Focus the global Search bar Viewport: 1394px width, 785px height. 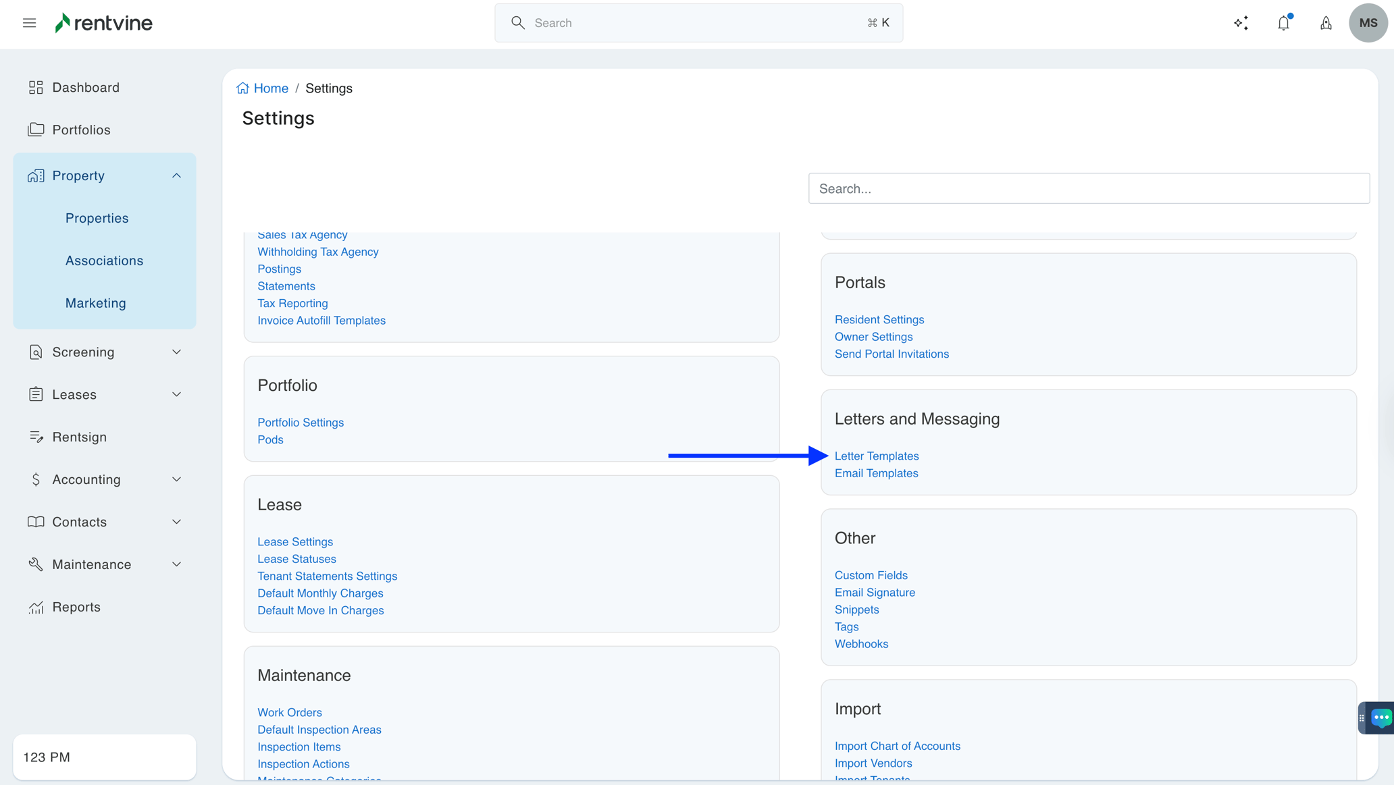[698, 23]
